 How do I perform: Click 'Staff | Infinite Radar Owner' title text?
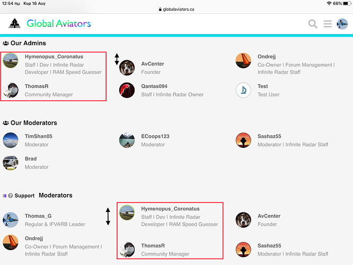172,94
